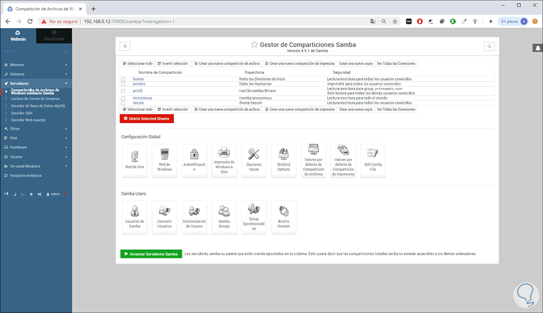The image size is (543, 313).
Task: Open Servidor Web Apache in sidebar
Action: [28, 120]
